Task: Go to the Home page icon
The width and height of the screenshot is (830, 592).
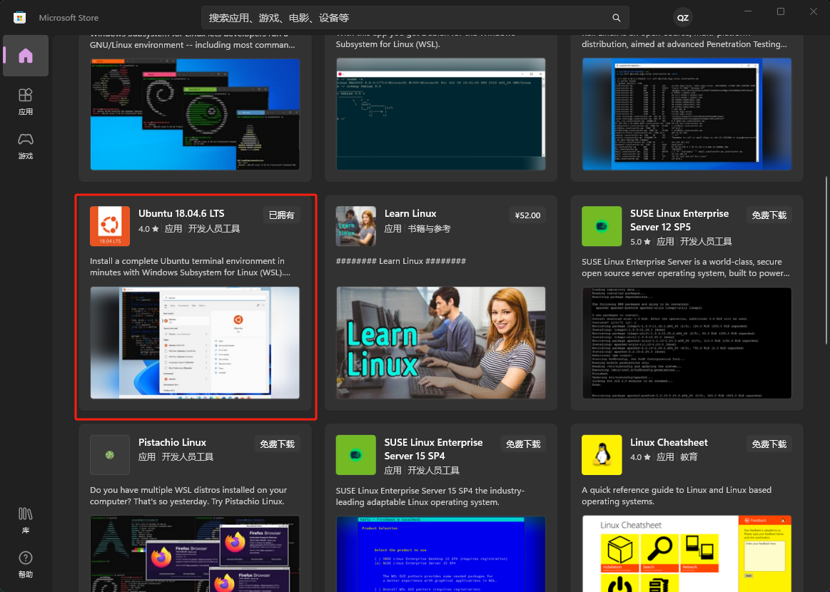Action: [26, 56]
